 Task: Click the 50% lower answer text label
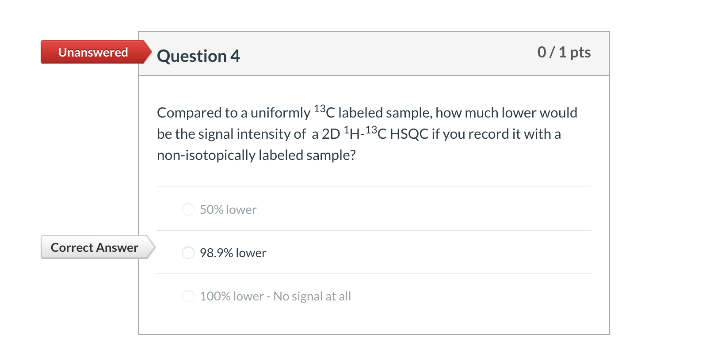coord(227,209)
